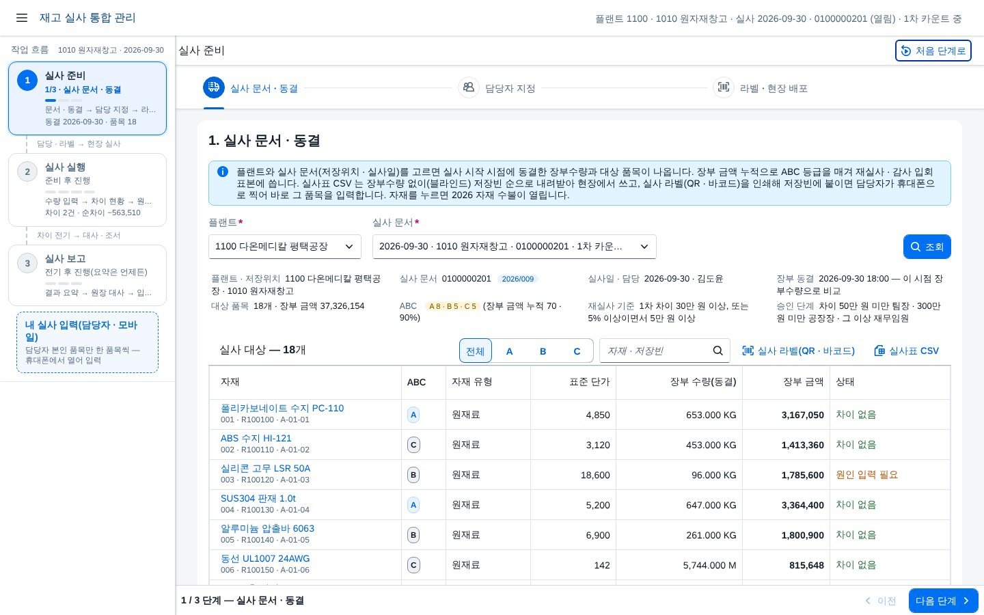Click the 조회 search button

pyautogui.click(x=927, y=247)
